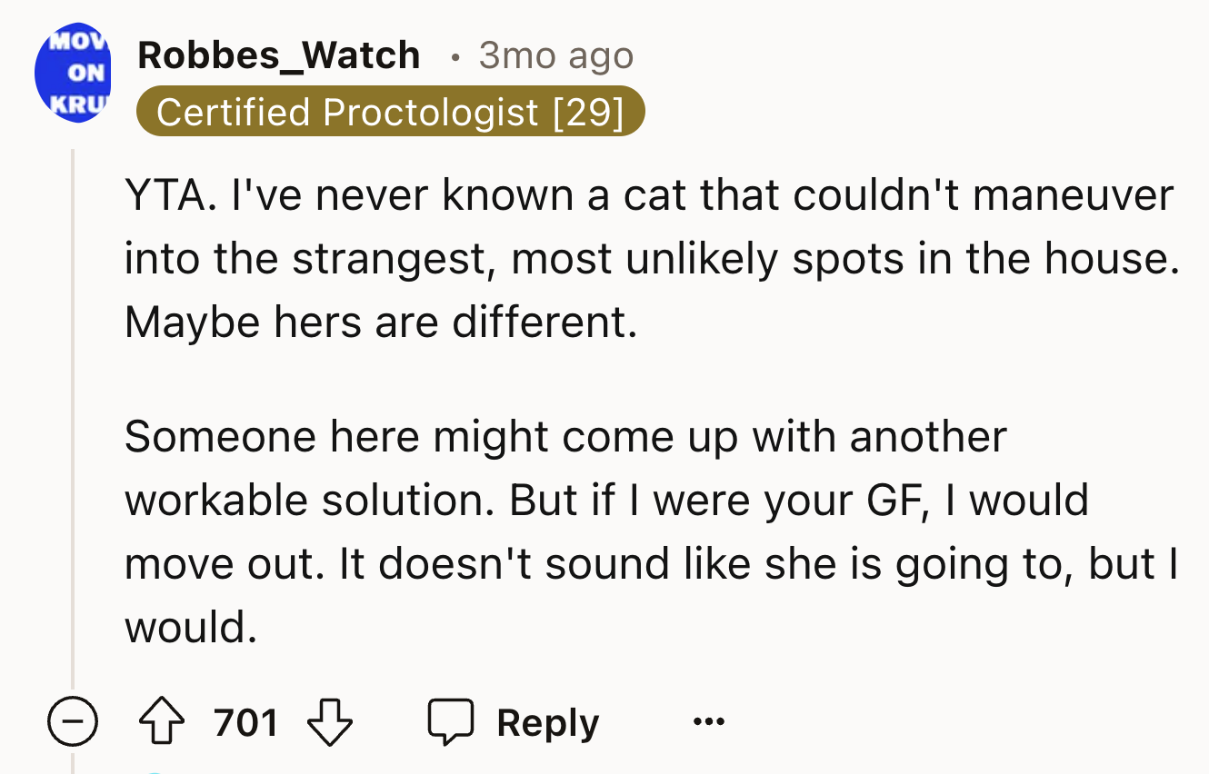Image resolution: width=1209 pixels, height=774 pixels.
Task: Click the line starting "workable solution"
Action: [x=605, y=501]
